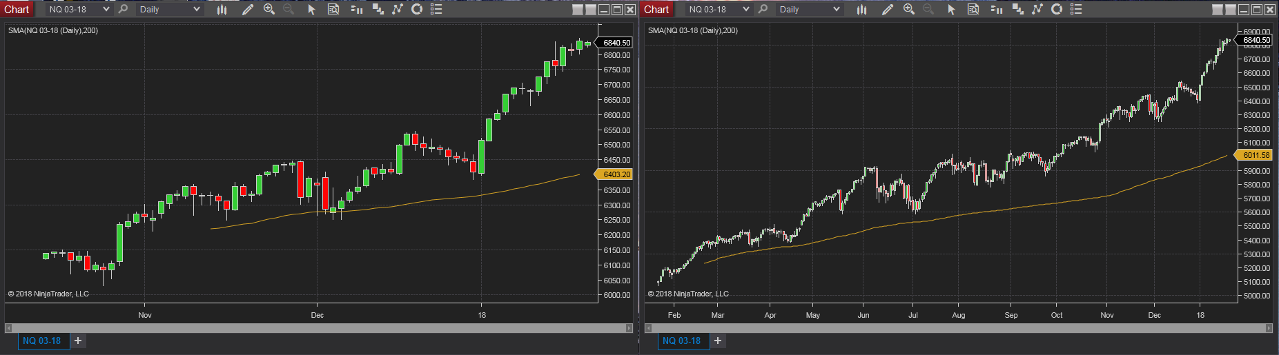Click zoom in magnifier on left chart

(269, 9)
